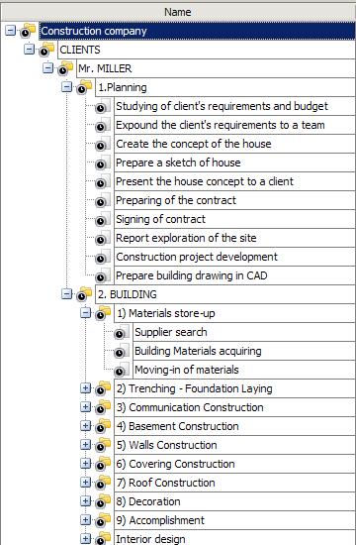Select the Create the concept of the house task

(x=234, y=144)
